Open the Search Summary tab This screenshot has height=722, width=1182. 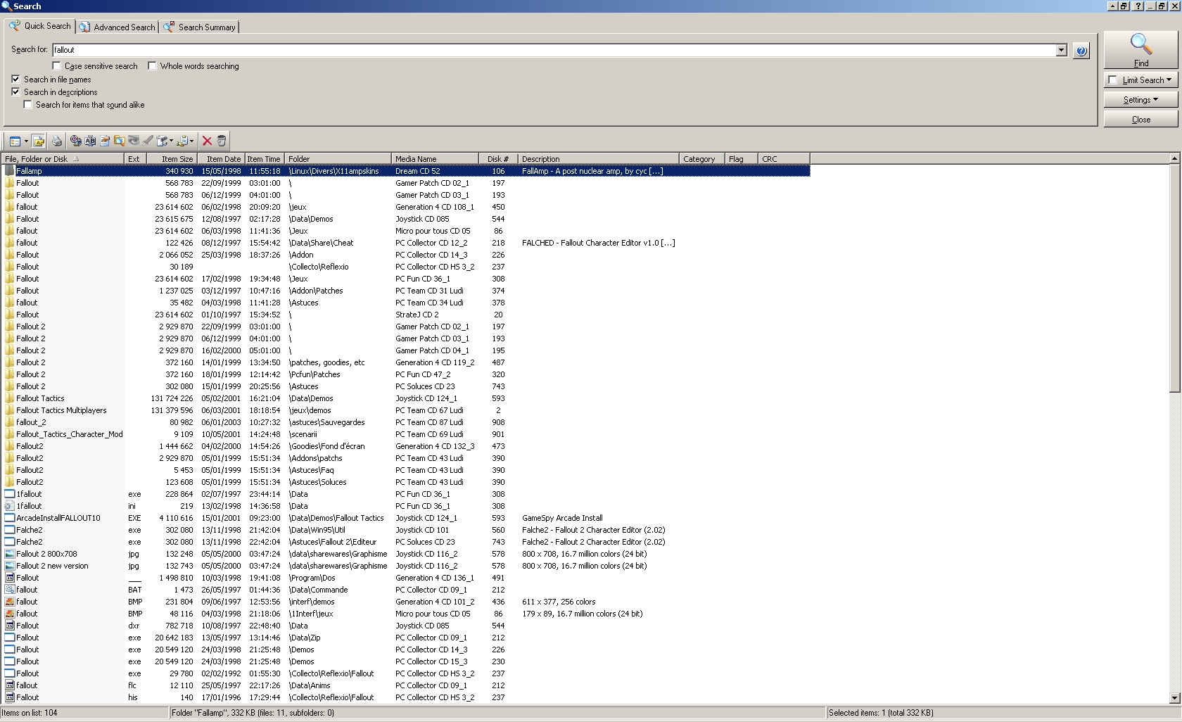200,27
